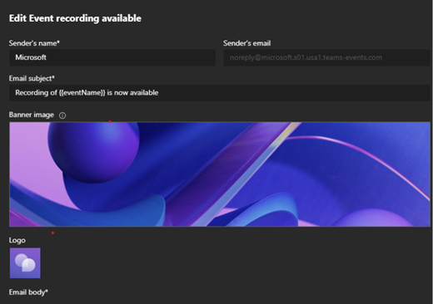The width and height of the screenshot is (433, 304).
Task: Click the noreply email address text
Action: 306,57
